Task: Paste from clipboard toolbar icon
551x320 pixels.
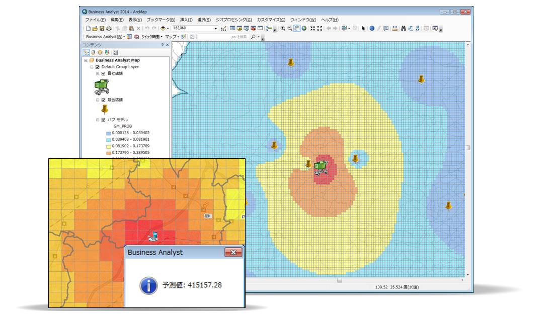Action: point(131,29)
